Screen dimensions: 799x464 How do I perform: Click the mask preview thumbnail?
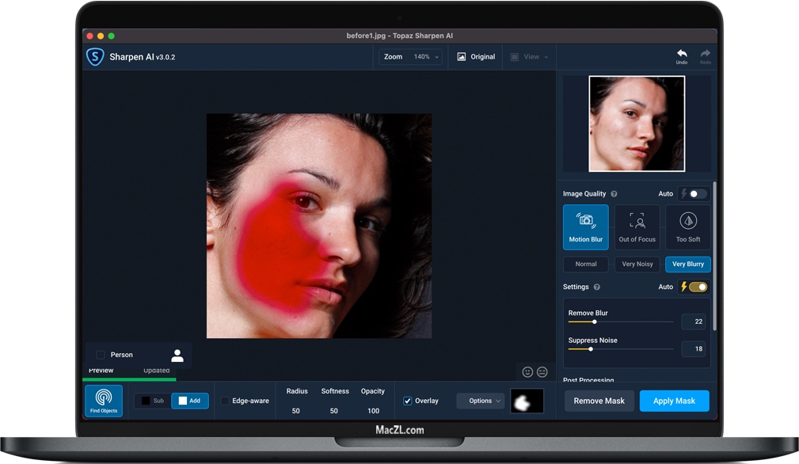527,401
